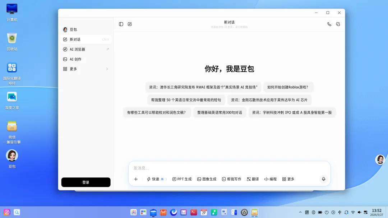Open the 快速 mode dropdown
Viewport: 388px width, 218px height.
(157, 179)
